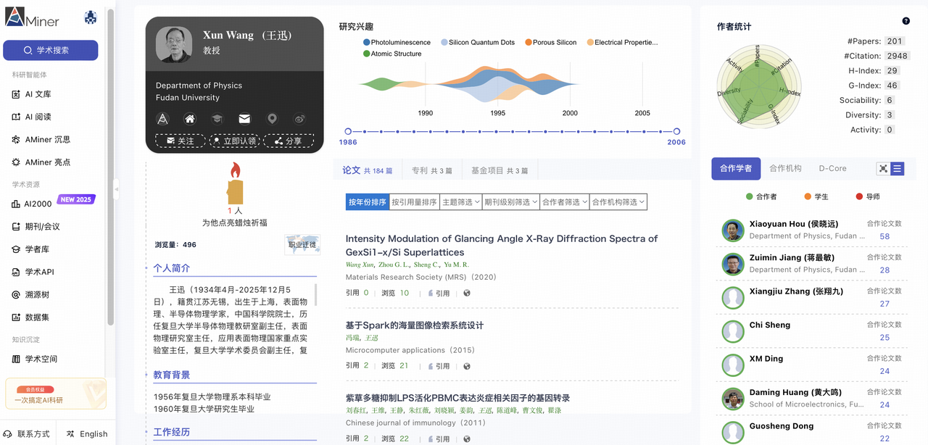Open the 合作机构筛选 dropdown
This screenshot has height=445, width=928.
click(x=618, y=202)
